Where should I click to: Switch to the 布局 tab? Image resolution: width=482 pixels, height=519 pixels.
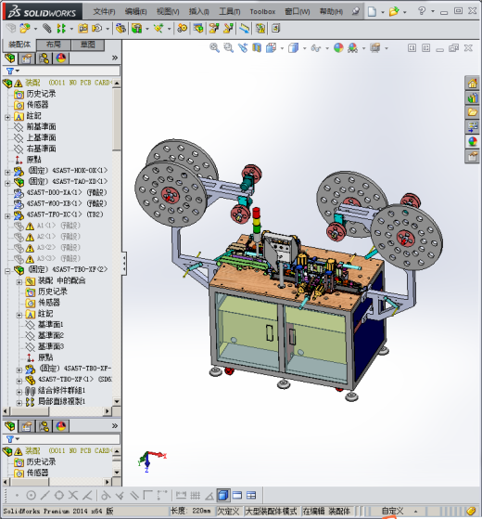(x=54, y=45)
